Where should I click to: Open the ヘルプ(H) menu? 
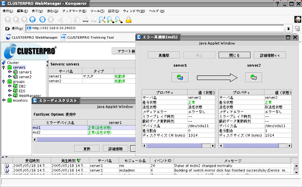click(x=156, y=11)
